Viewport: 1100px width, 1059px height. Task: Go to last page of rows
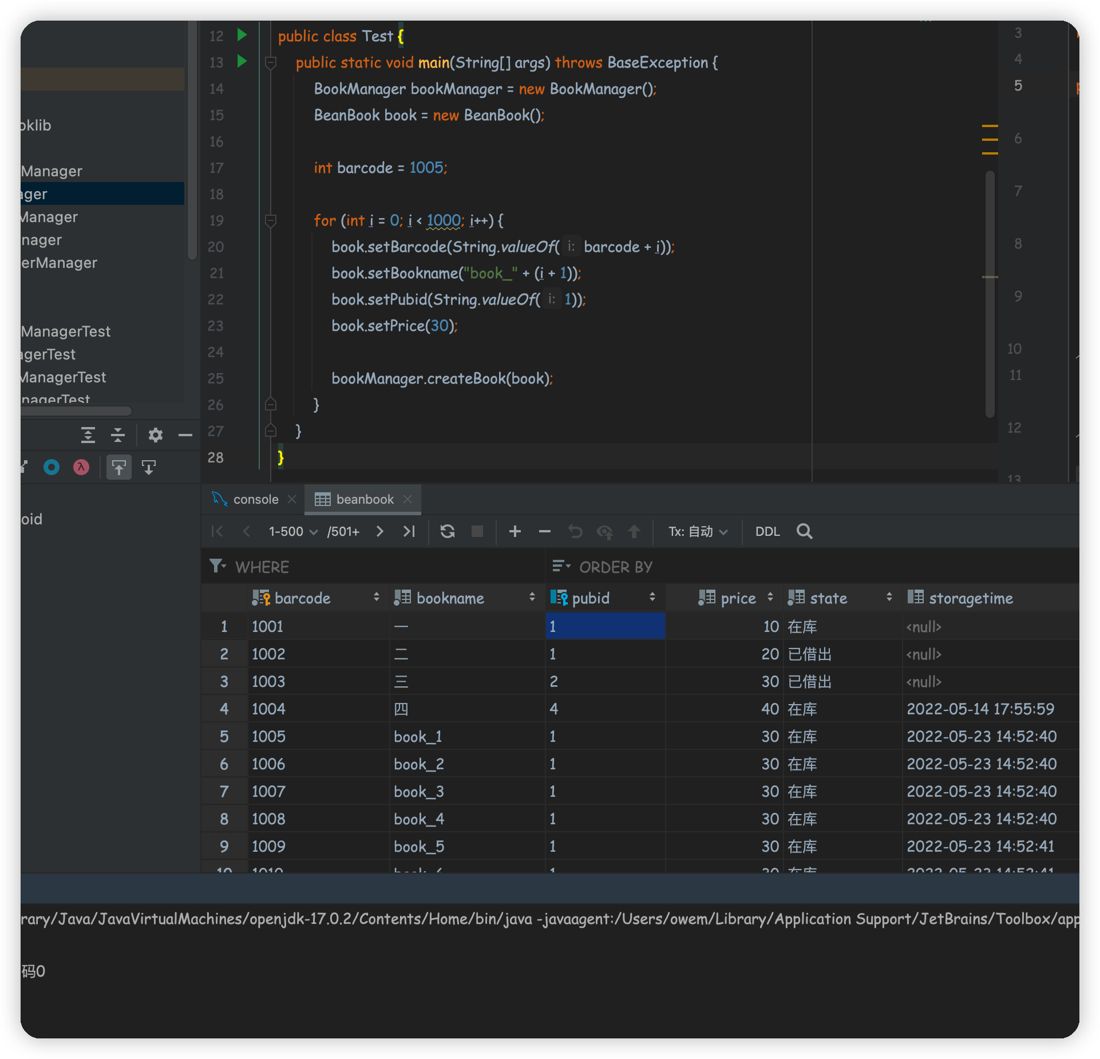[x=409, y=531]
